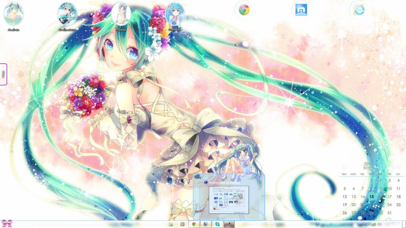Select date 19 on the calendar gadget
Screen dimensions: 406x228
click(345, 205)
